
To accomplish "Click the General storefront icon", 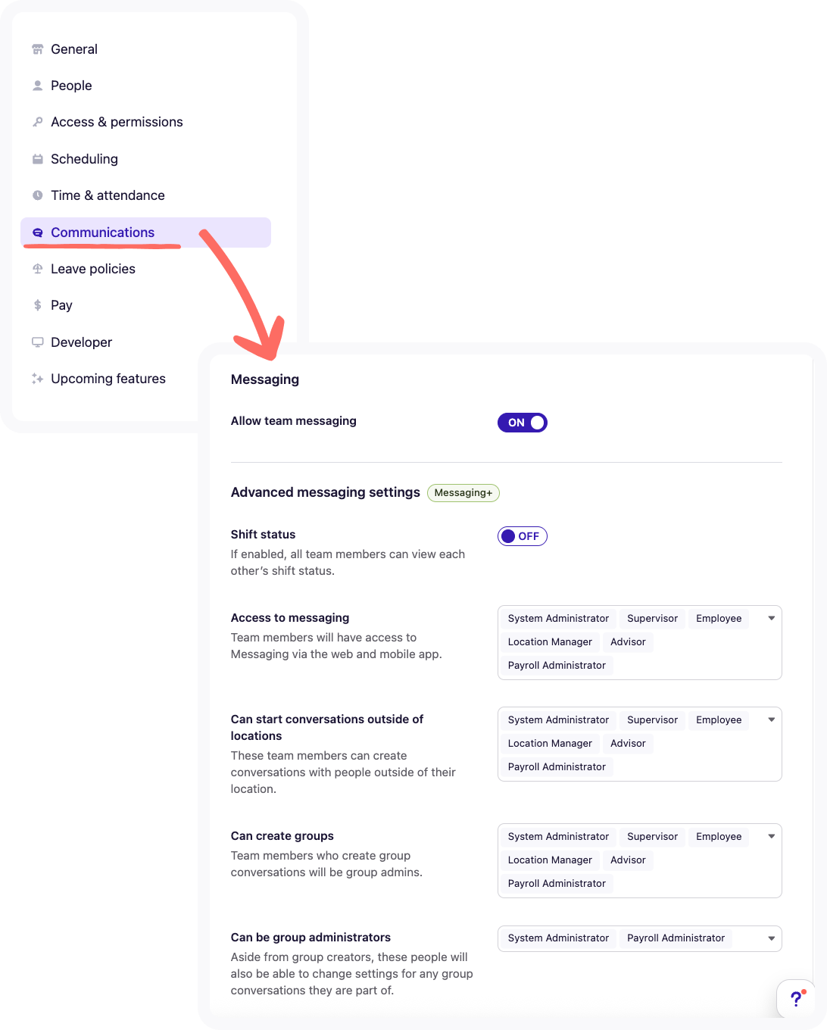I will tap(37, 49).
